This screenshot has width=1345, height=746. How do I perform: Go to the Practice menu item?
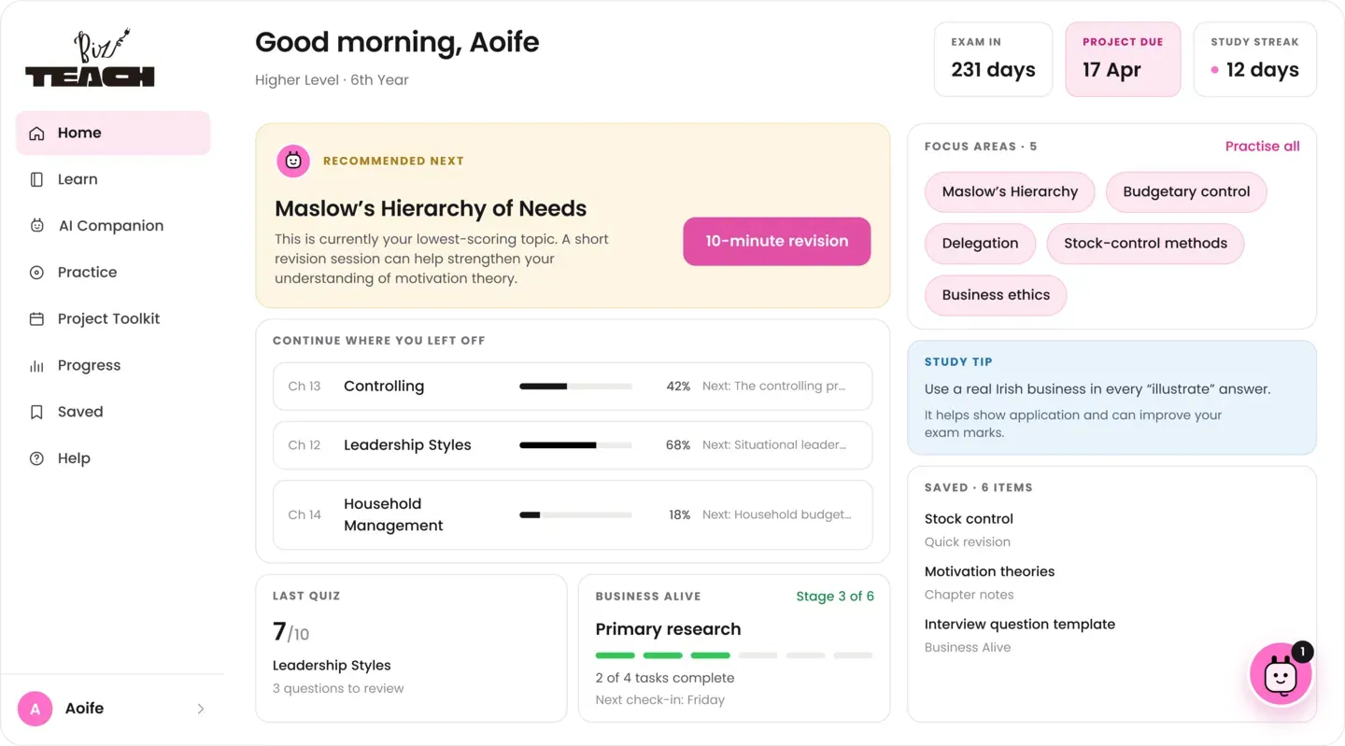tap(113, 273)
